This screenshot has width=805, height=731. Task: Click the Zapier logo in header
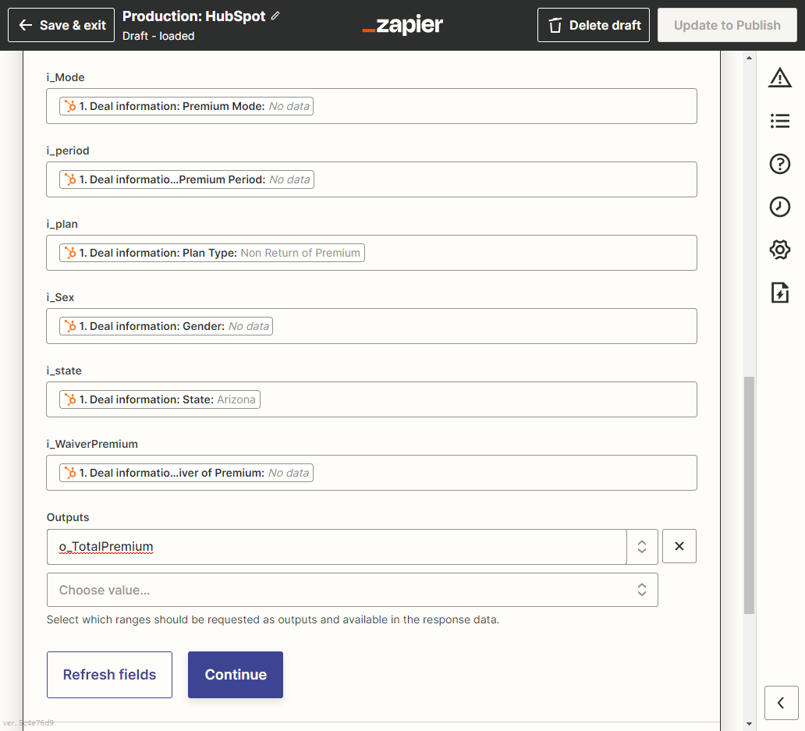[x=402, y=25]
